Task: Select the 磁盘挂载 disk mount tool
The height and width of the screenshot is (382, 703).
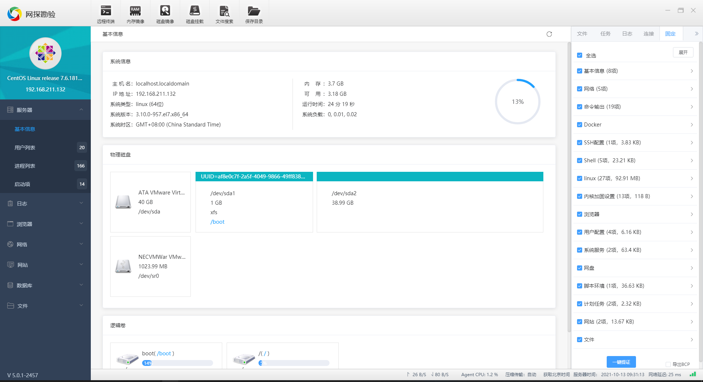Action: (195, 14)
